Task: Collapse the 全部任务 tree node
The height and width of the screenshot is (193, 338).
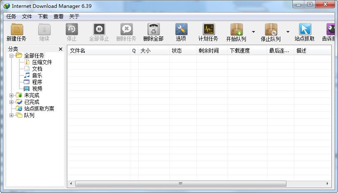Action: point(12,55)
